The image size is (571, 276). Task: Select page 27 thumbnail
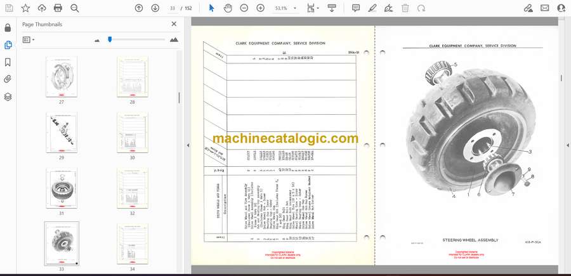click(x=61, y=77)
